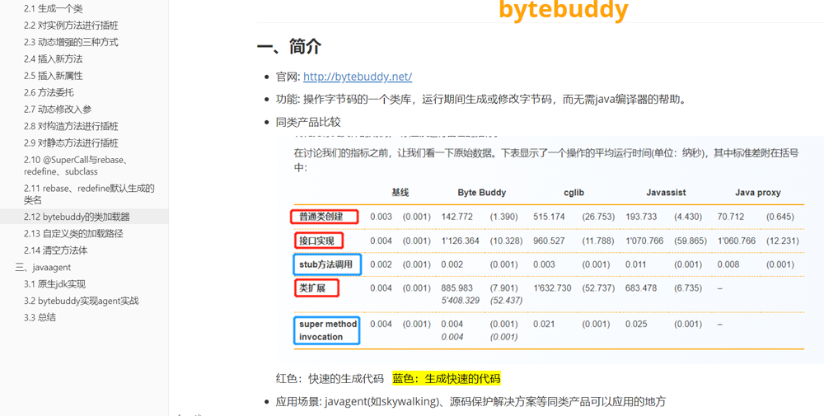Open 3.2 bytebuddy实现agent实战
Viewport: 824px width, 416px height.
(81, 301)
